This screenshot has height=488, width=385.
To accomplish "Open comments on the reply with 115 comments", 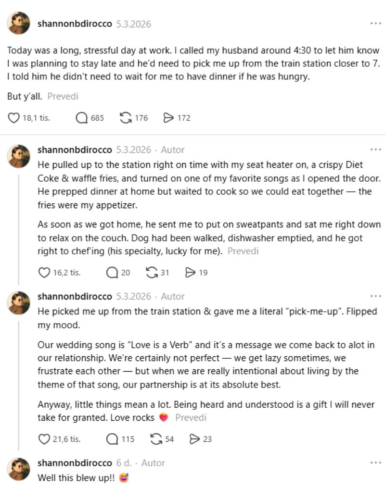I will [112, 439].
